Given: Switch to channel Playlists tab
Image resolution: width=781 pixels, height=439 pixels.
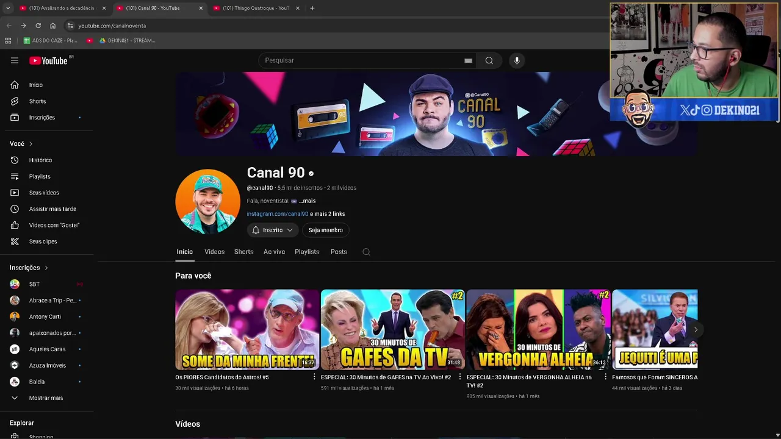Looking at the screenshot, I should click(307, 252).
